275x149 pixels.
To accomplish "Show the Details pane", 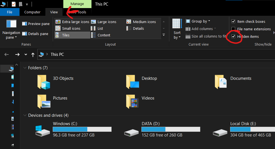I will click(x=35, y=34).
